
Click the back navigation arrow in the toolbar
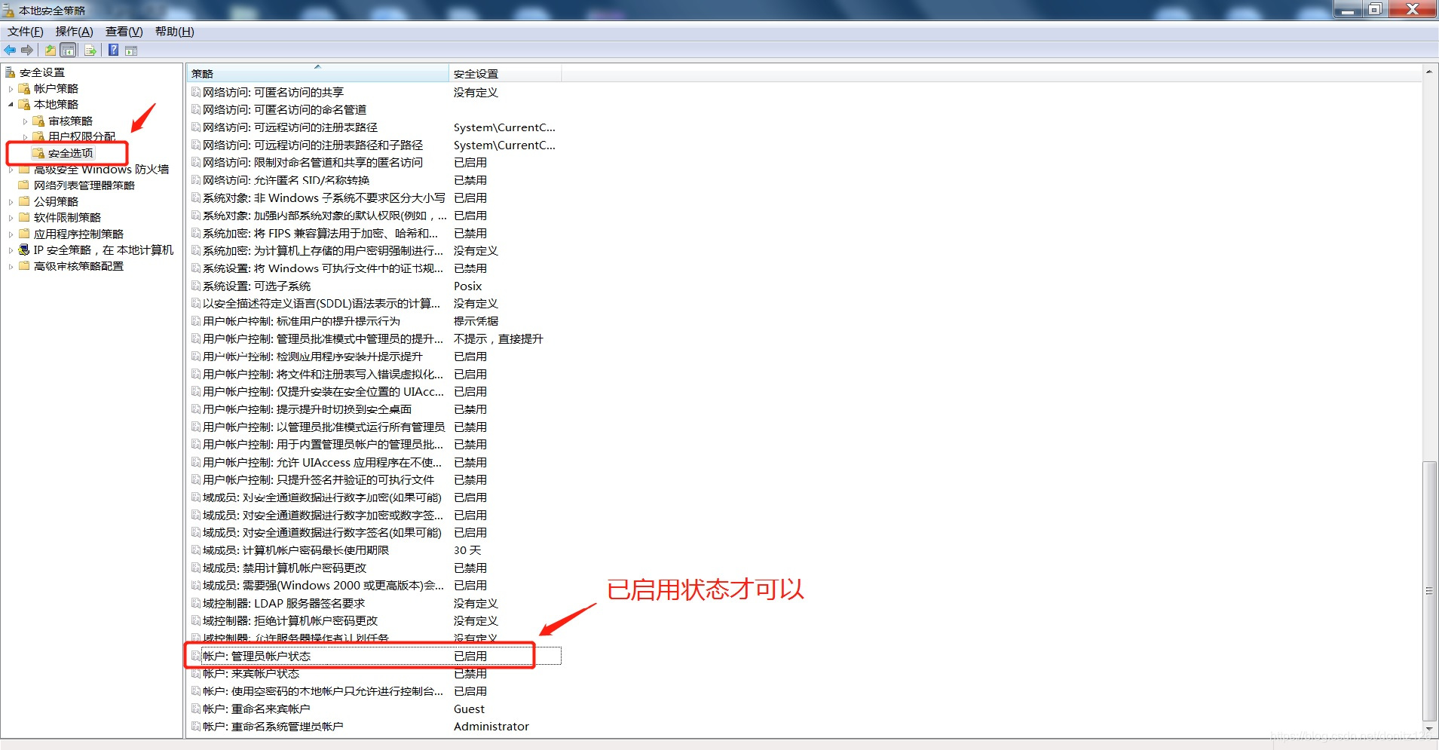(x=10, y=50)
